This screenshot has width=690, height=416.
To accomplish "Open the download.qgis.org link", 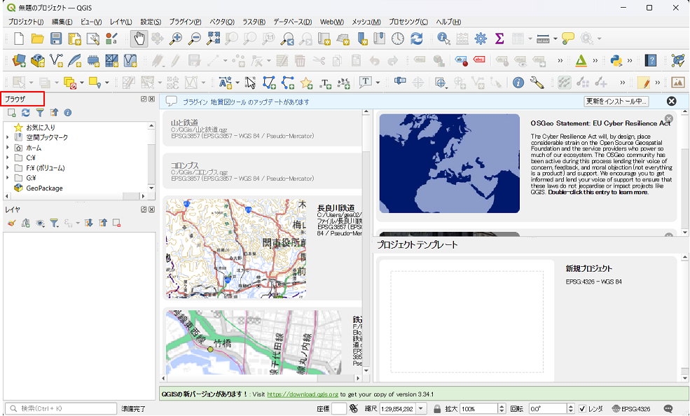I will (303, 395).
